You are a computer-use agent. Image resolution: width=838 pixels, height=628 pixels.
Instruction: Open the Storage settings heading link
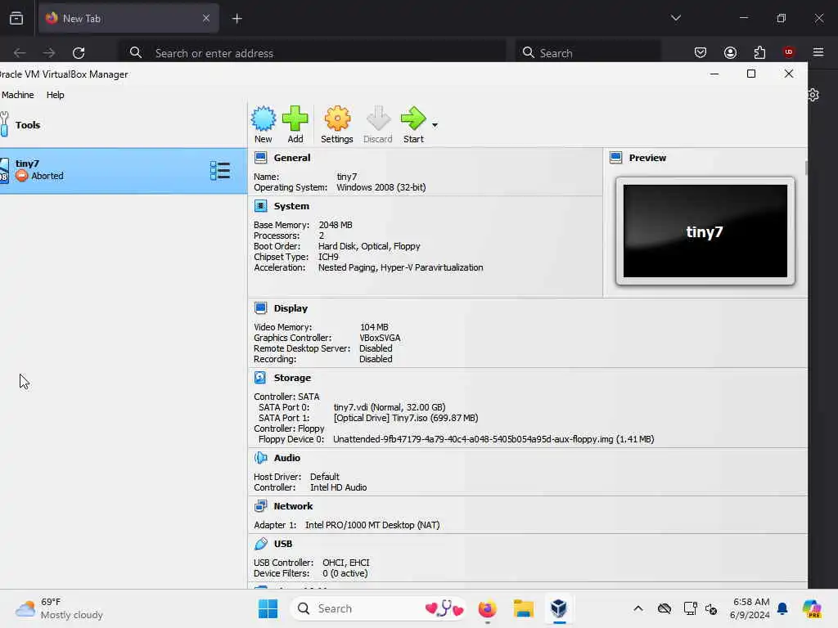point(292,378)
